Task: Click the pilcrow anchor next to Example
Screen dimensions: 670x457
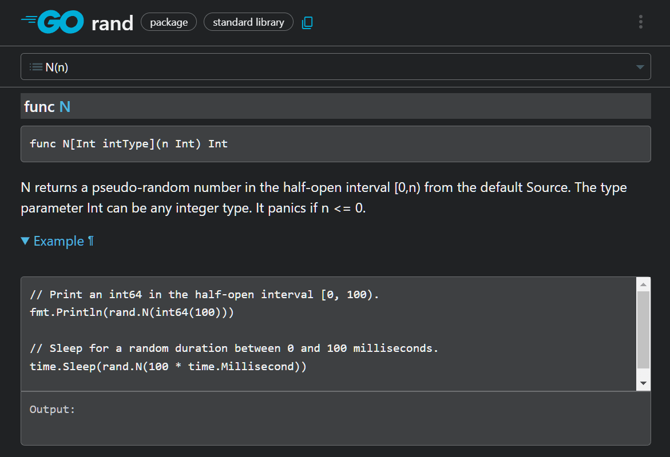Action: pyautogui.click(x=90, y=241)
